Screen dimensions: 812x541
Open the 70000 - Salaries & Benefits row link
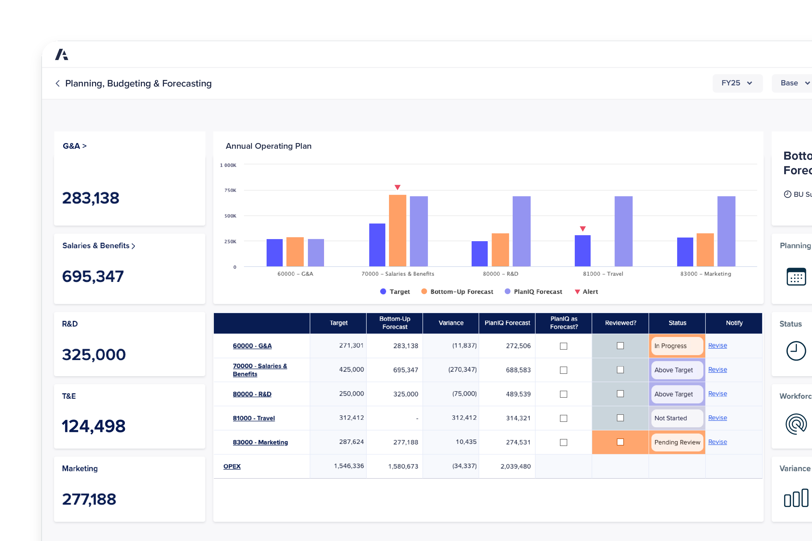[x=260, y=370]
